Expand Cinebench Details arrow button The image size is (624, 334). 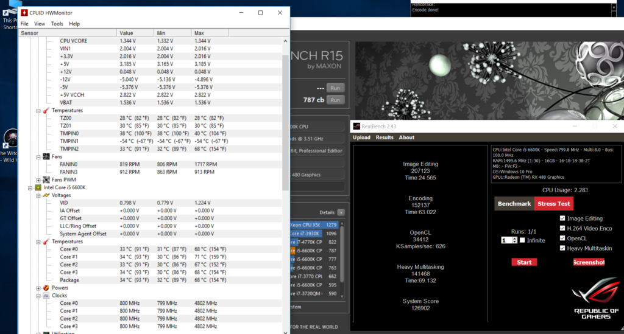pyautogui.click(x=341, y=212)
